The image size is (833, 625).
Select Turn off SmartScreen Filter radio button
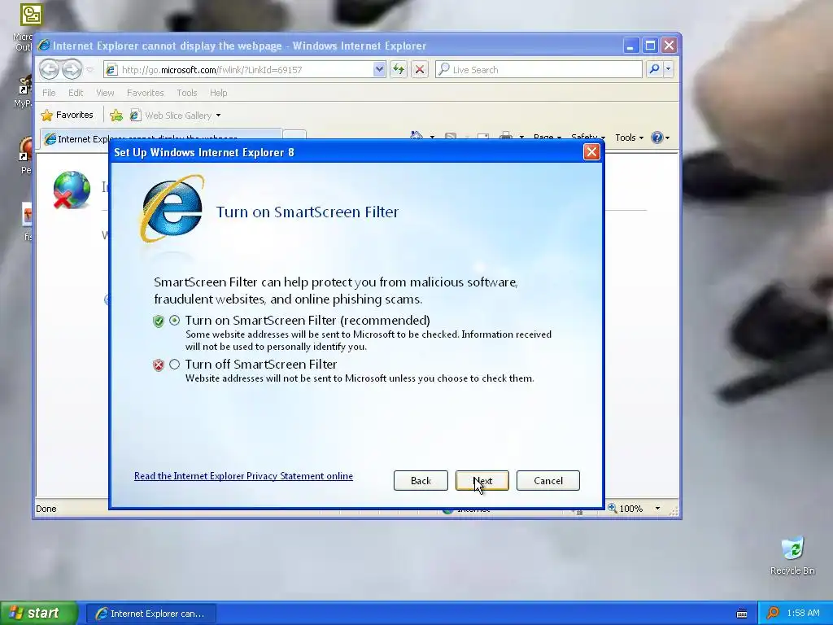(x=174, y=365)
